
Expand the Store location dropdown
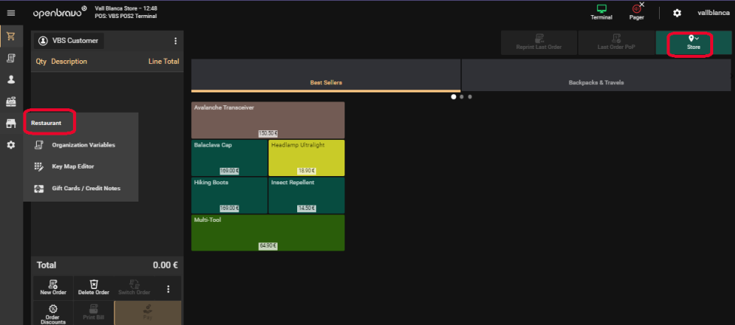pos(693,42)
